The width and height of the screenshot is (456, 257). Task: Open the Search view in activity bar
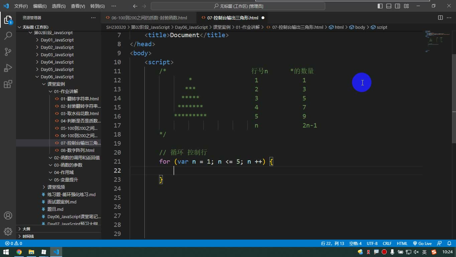(x=8, y=35)
